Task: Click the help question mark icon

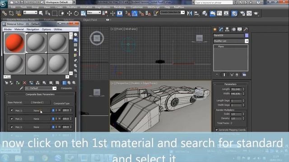Action: [x=258, y=2]
